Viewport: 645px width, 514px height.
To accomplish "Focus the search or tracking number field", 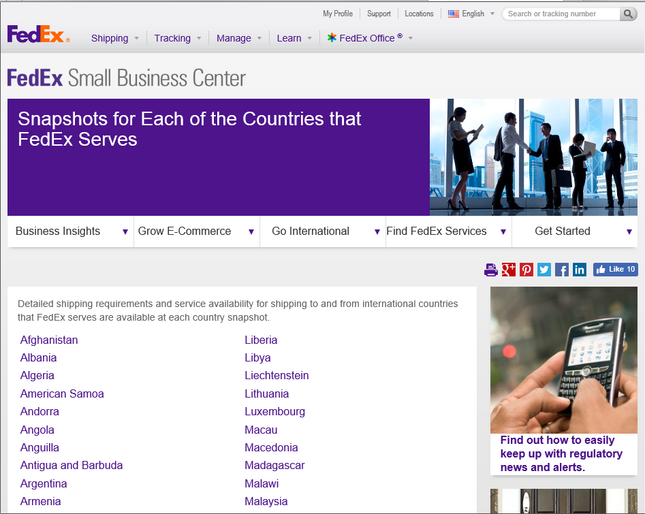I will pos(561,14).
